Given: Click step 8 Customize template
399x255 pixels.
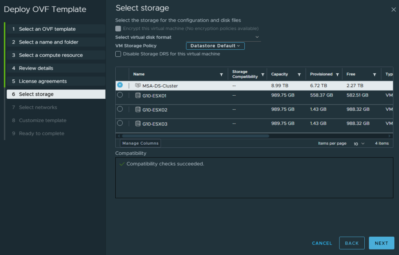Looking at the screenshot, I should click(56, 121).
